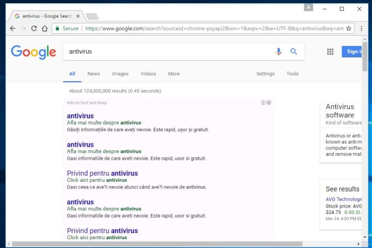
Task: Open the home page icon
Action: [44, 28]
